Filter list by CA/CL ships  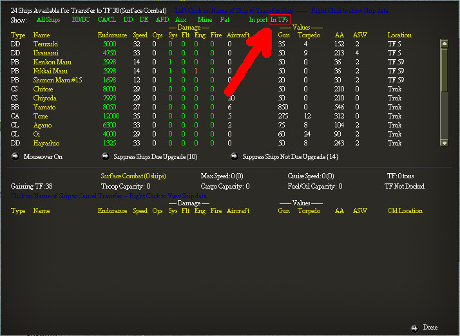coord(107,20)
